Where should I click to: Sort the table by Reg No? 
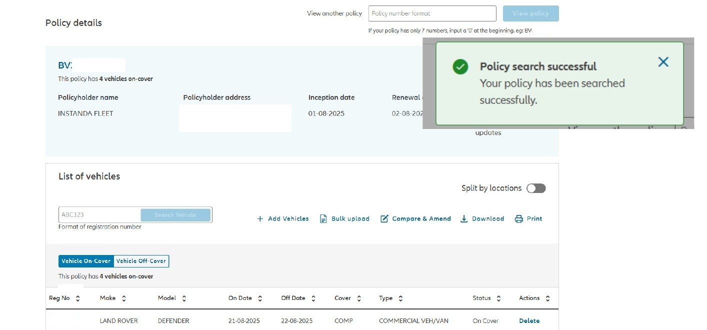[78, 298]
